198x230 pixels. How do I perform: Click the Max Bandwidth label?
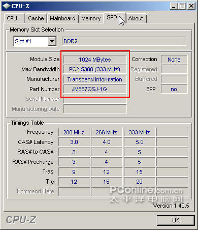click(x=41, y=69)
